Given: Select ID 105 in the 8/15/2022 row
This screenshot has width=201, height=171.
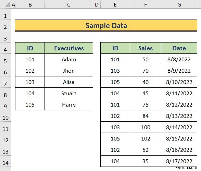Looking at the screenshot, I should coord(115,138).
